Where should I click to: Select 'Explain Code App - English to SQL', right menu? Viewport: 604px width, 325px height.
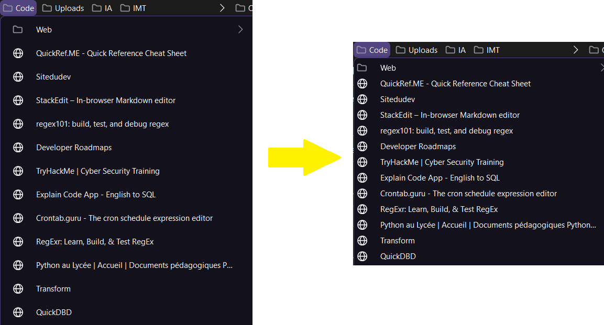point(440,178)
